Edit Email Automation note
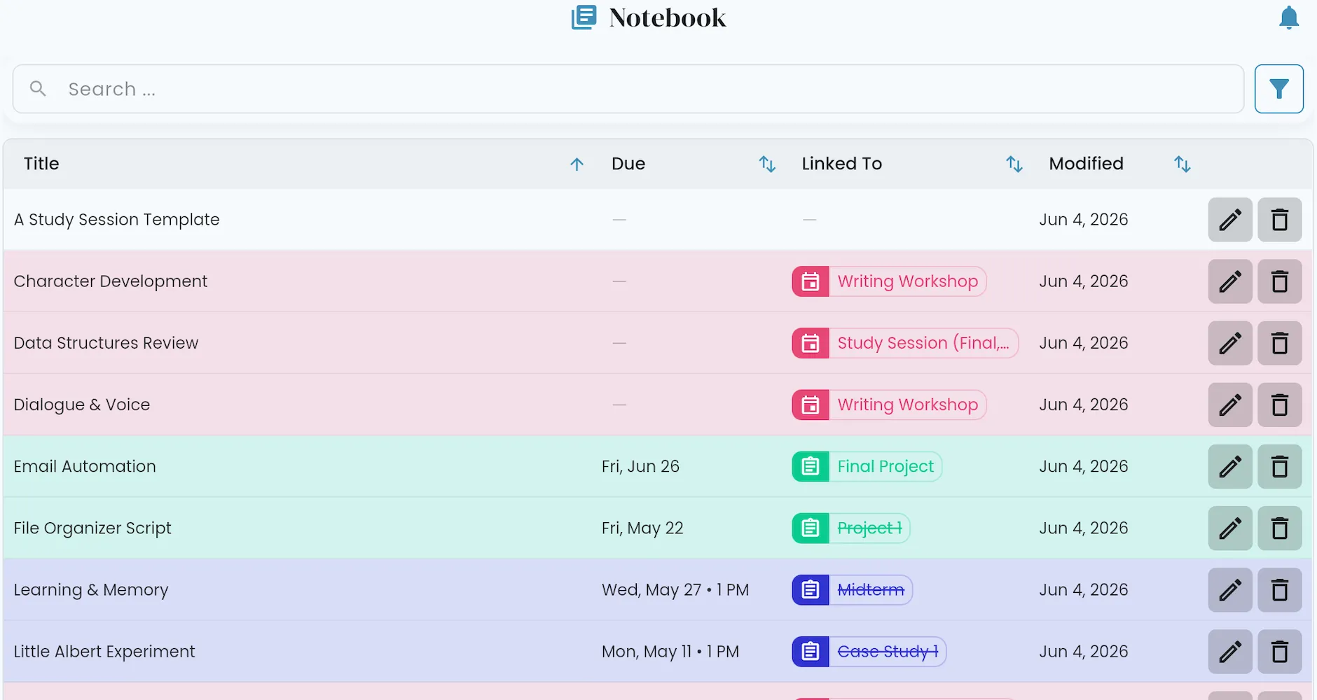This screenshot has width=1317, height=700. click(x=1230, y=466)
